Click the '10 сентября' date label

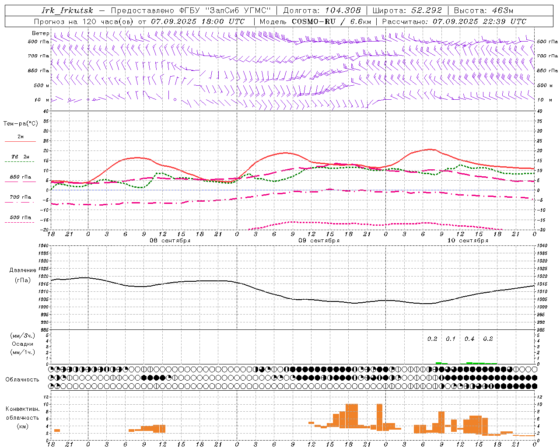468,241
